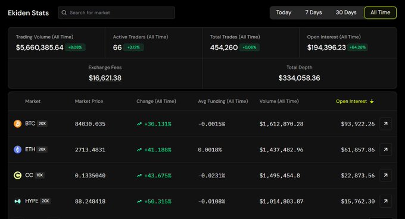Image resolution: width=405 pixels, height=219 pixels.
Task: Click ETH 20X leverage badge
Action: pos(42,149)
